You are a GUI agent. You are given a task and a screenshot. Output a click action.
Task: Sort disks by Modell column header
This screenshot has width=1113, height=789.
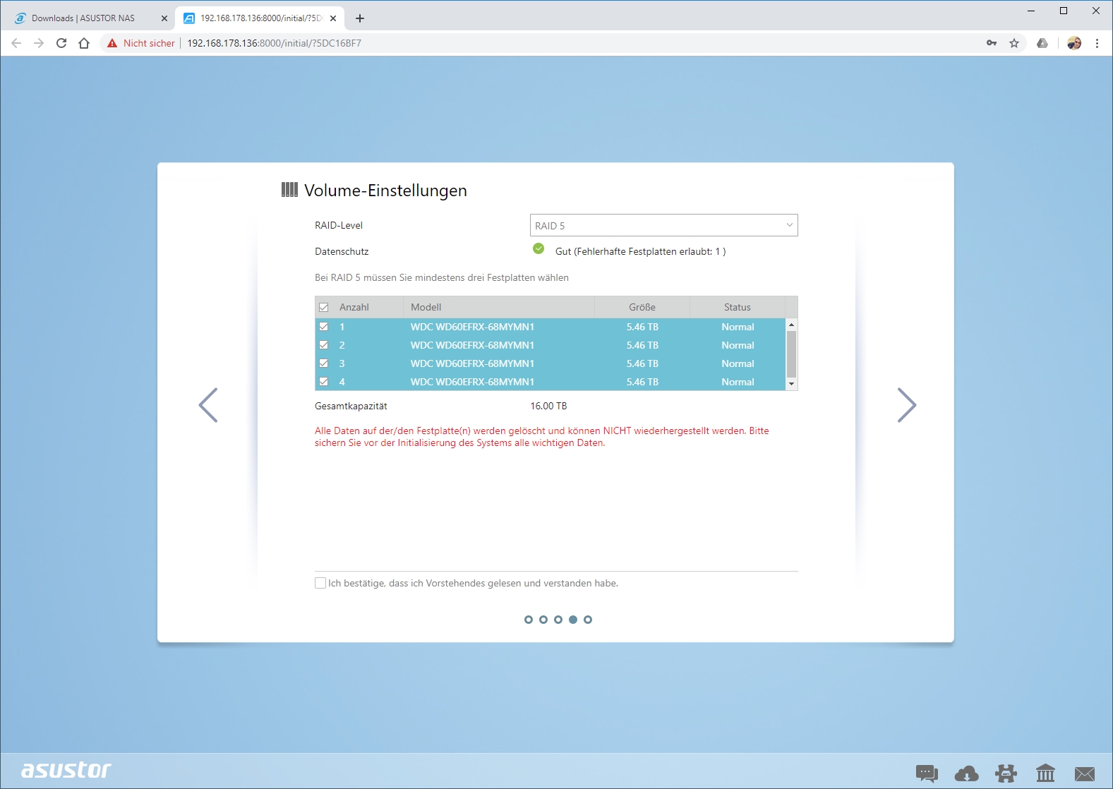click(x=498, y=307)
